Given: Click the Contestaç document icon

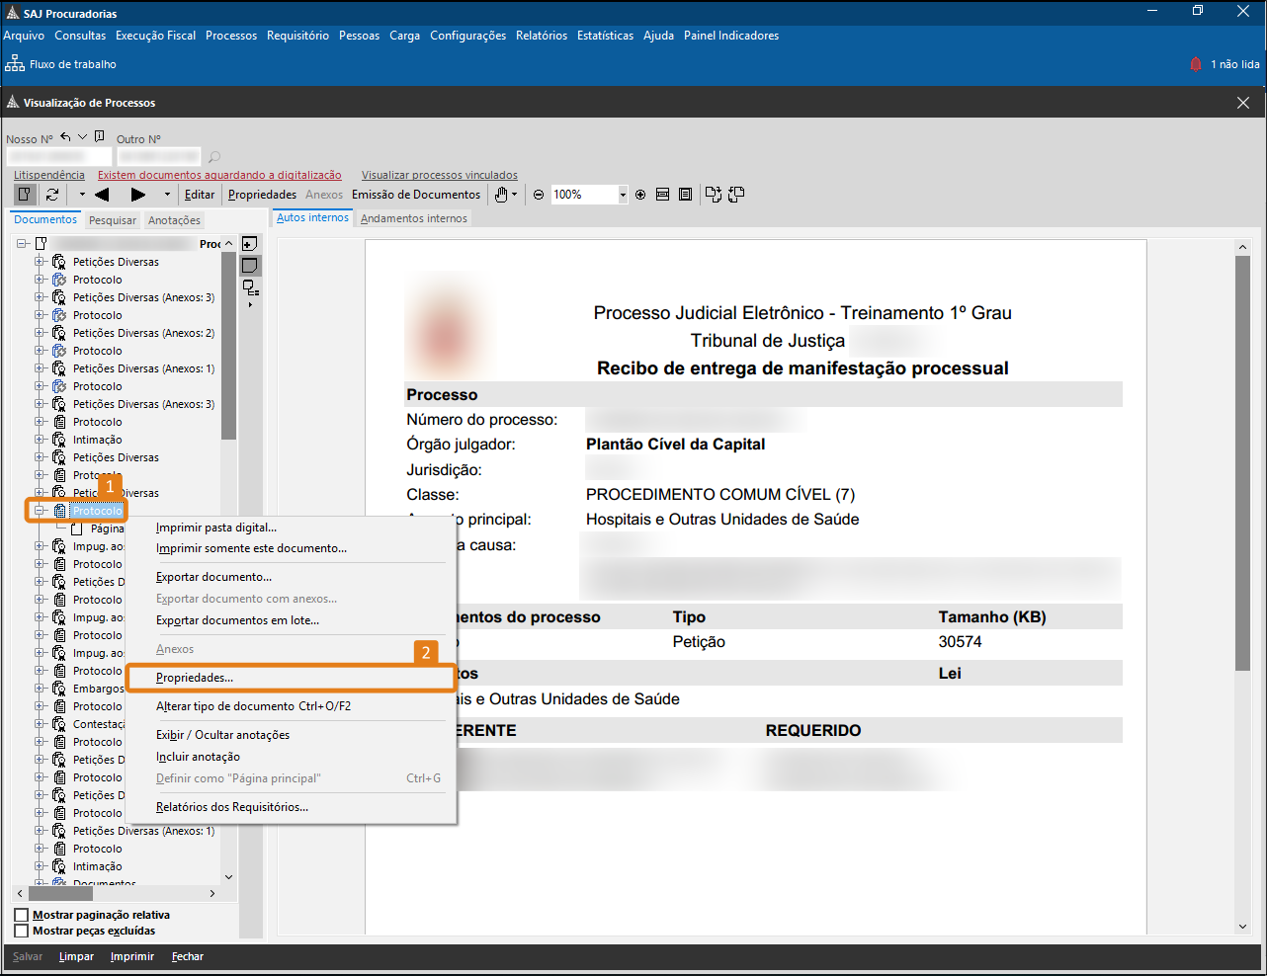Looking at the screenshot, I should (59, 724).
